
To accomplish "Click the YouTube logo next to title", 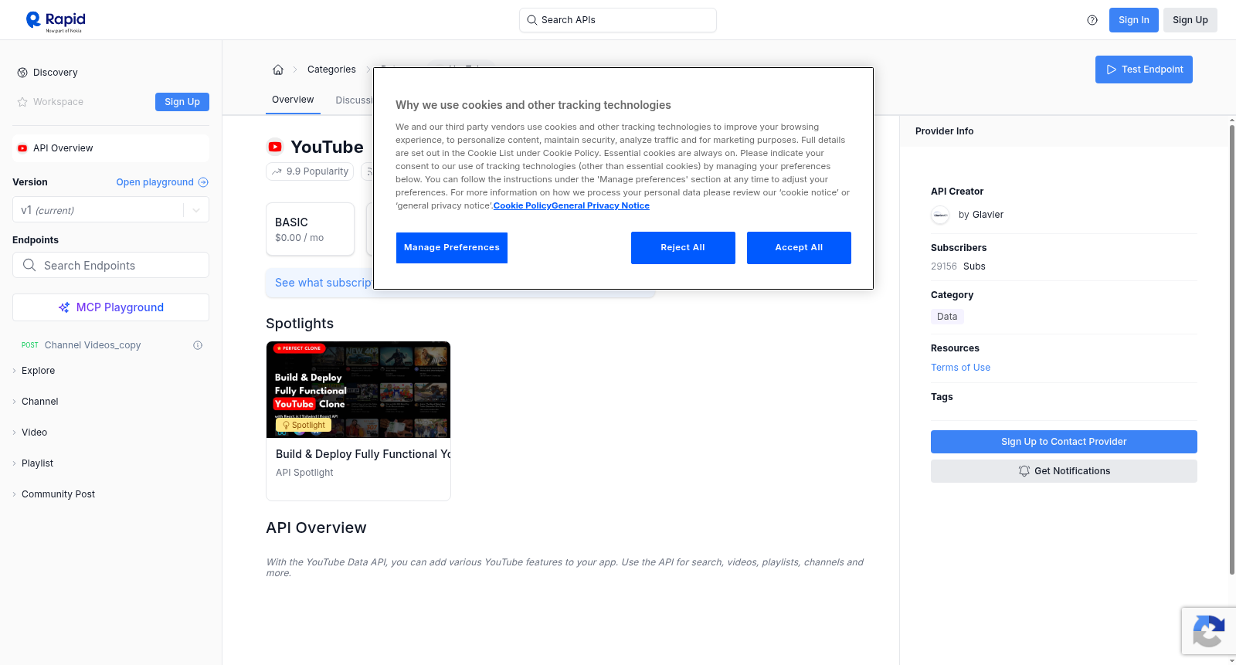I will [275, 147].
